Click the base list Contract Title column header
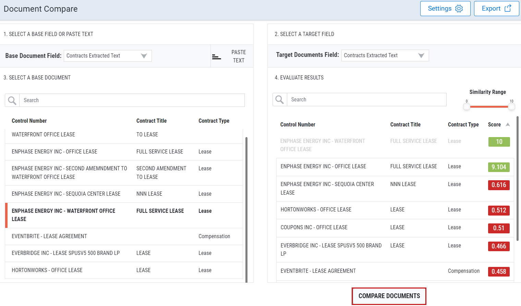 [152, 121]
